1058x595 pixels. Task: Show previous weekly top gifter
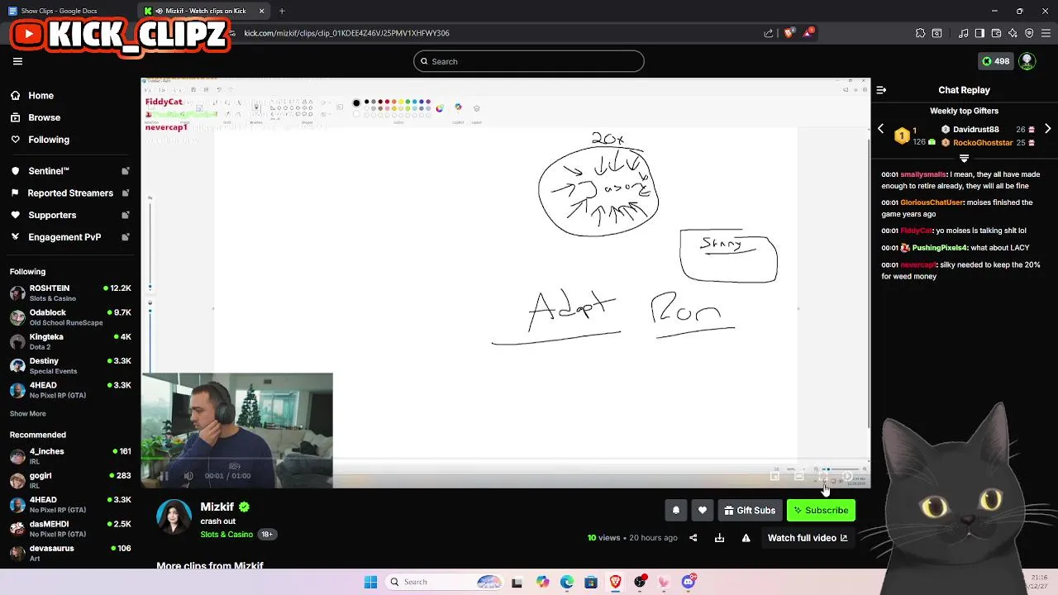click(x=881, y=129)
